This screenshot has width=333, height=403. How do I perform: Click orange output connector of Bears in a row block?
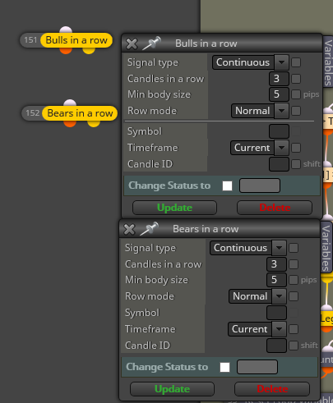70,124
